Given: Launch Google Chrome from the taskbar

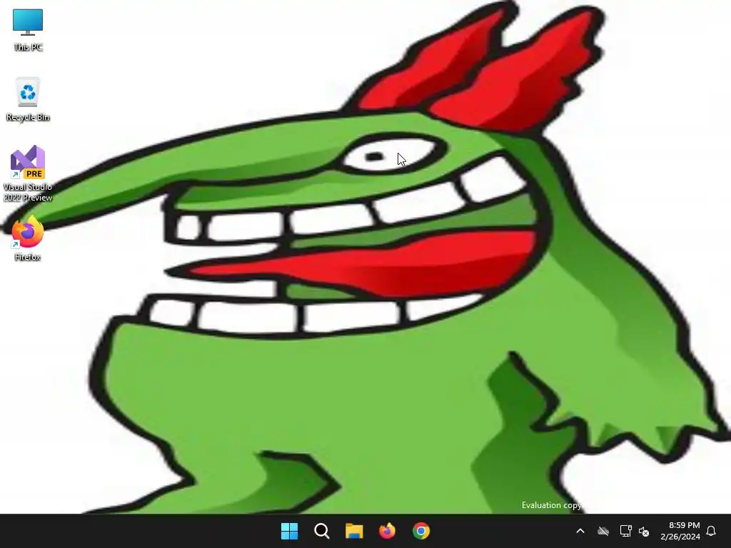Looking at the screenshot, I should (421, 531).
